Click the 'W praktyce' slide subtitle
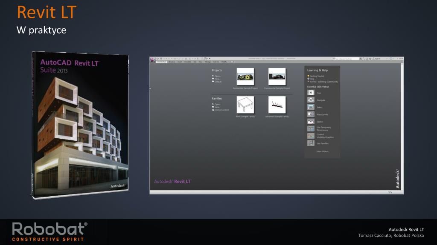437x245 pixels. coord(41,30)
